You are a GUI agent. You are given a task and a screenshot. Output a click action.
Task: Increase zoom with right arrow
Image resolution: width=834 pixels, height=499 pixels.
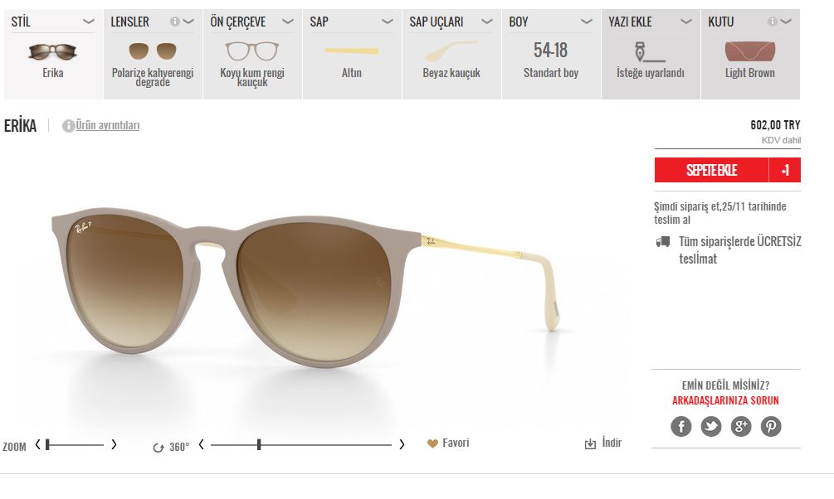tap(114, 444)
